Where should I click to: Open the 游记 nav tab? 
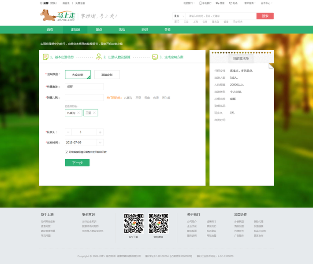[x=145, y=29]
